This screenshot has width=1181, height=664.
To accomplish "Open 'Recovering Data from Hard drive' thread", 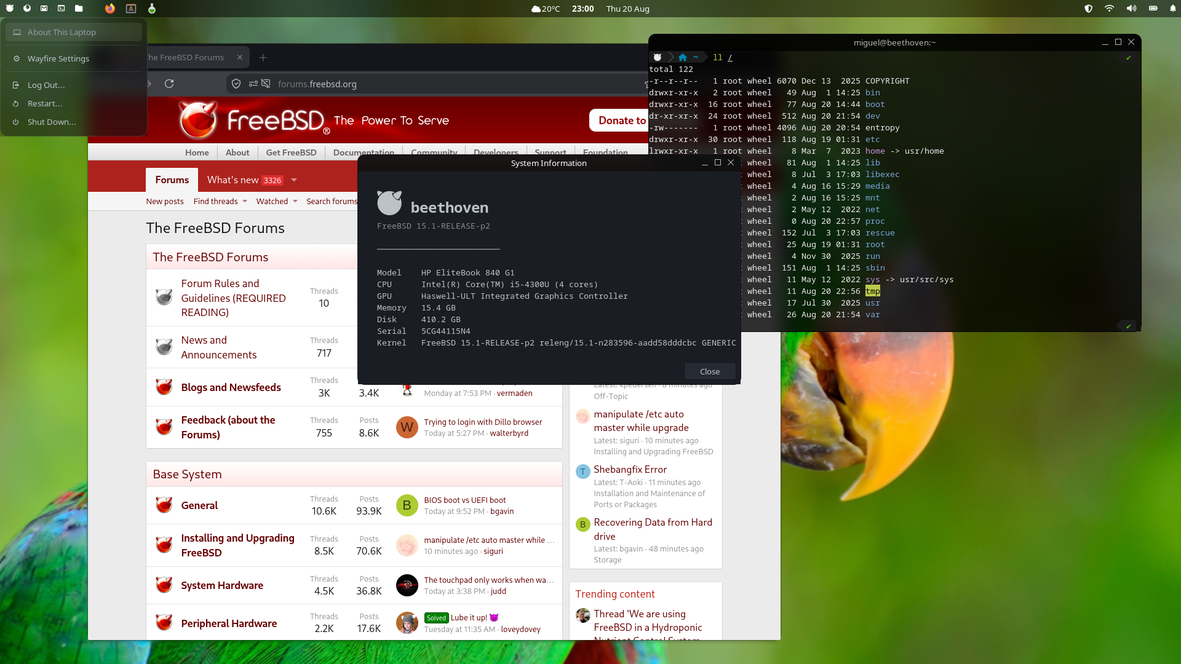I will [x=653, y=529].
